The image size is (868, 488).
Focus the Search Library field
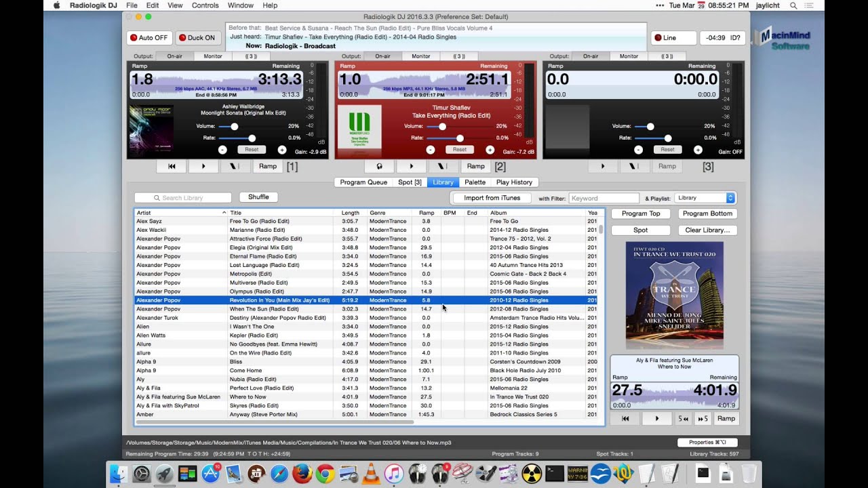pyautogui.click(x=183, y=198)
